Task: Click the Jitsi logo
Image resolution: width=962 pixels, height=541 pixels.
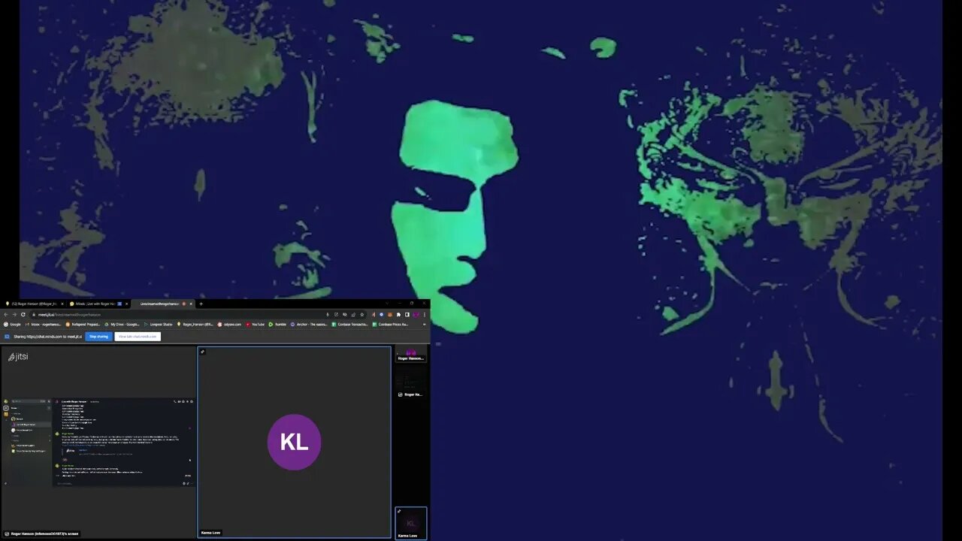Action: (x=18, y=357)
